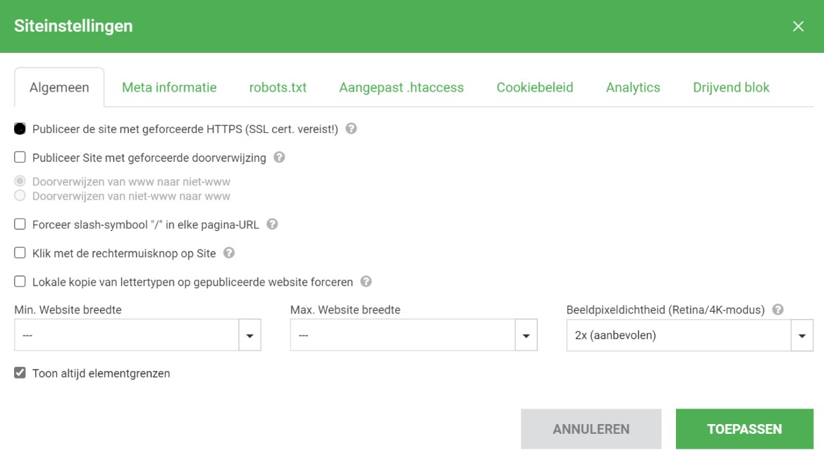Open help for forced HTTPS option
The width and height of the screenshot is (824, 455).
pos(351,129)
